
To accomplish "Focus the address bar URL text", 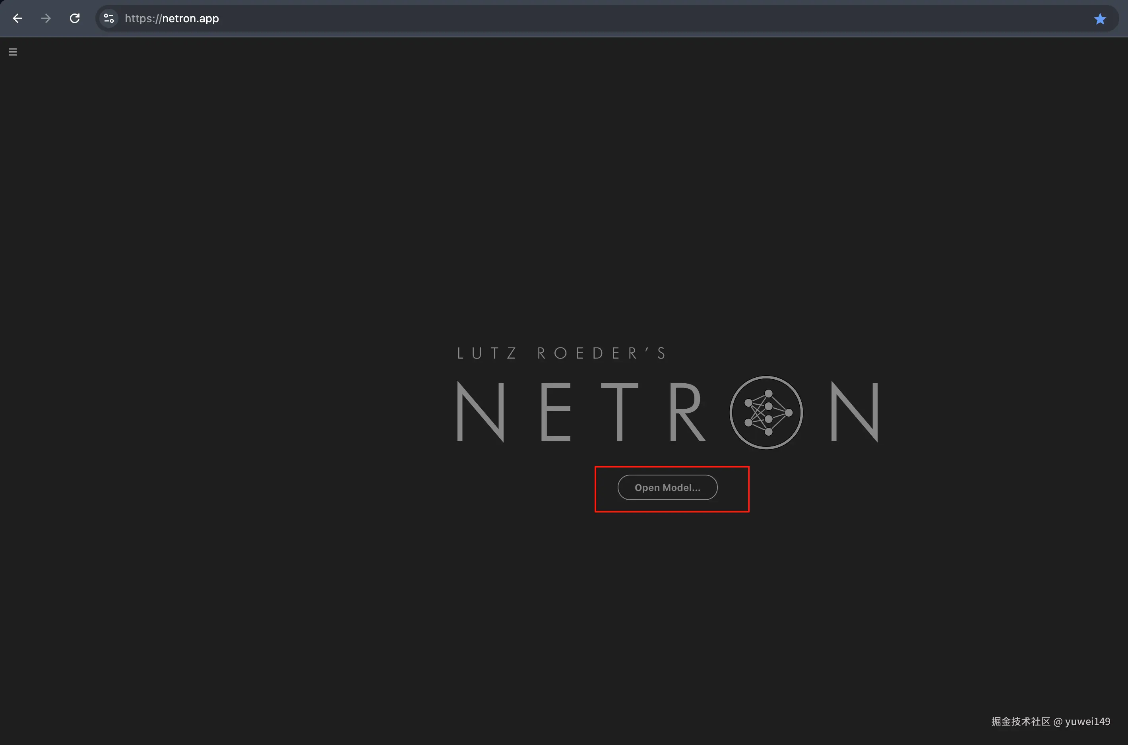I will 190,19.
